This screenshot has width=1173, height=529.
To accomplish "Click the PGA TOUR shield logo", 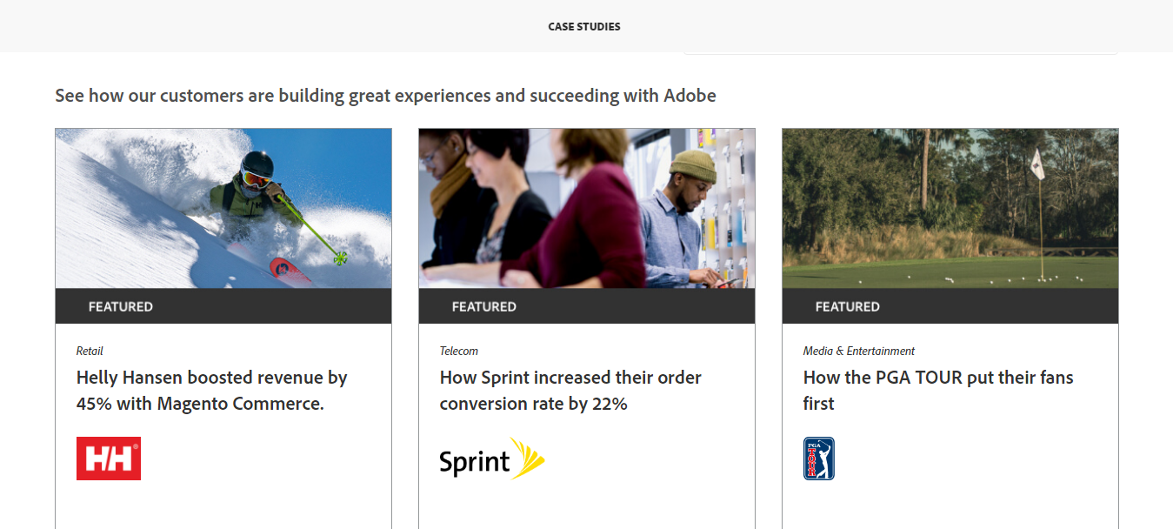I will pyautogui.click(x=819, y=459).
